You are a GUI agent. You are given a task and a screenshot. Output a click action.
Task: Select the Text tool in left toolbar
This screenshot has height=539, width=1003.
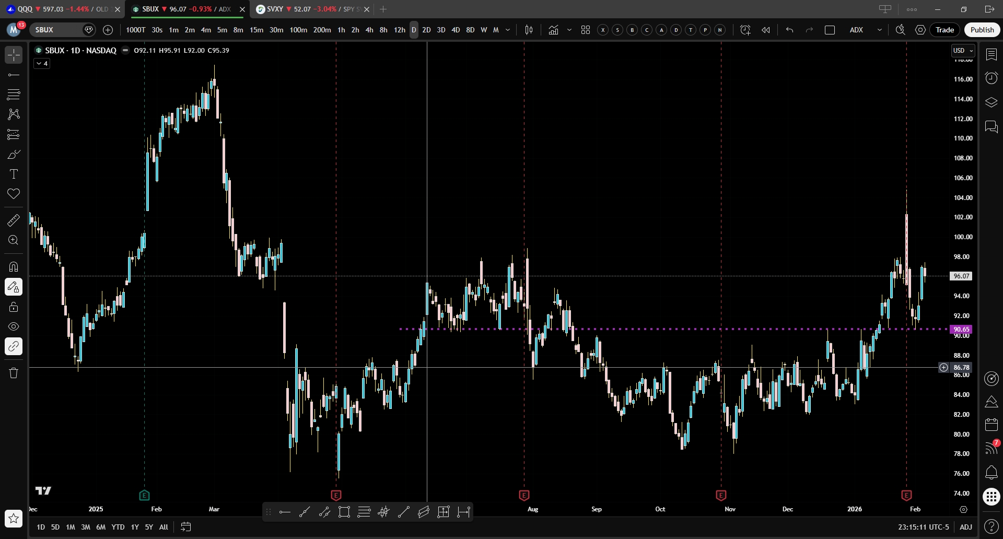coord(14,174)
